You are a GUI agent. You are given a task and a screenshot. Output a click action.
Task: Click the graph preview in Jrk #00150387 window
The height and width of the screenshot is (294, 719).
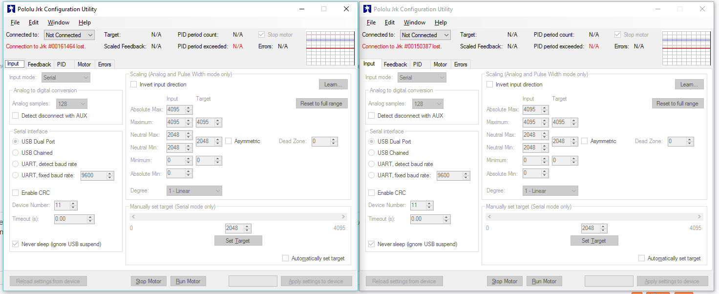[x=686, y=48]
